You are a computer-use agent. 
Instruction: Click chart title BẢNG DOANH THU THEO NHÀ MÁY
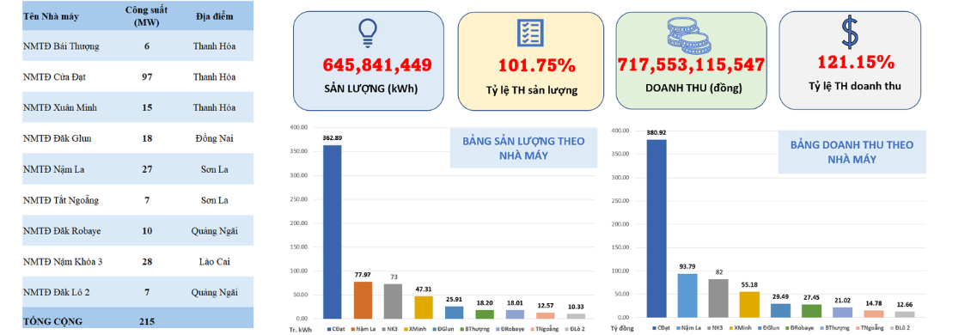[852, 152]
